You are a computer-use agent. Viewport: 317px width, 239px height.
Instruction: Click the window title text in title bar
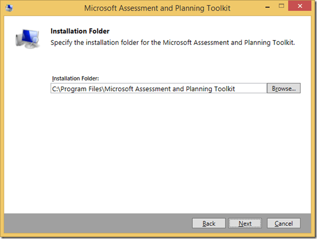(x=157, y=8)
